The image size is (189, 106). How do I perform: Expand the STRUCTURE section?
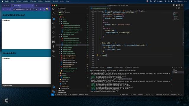[x=61, y=90]
